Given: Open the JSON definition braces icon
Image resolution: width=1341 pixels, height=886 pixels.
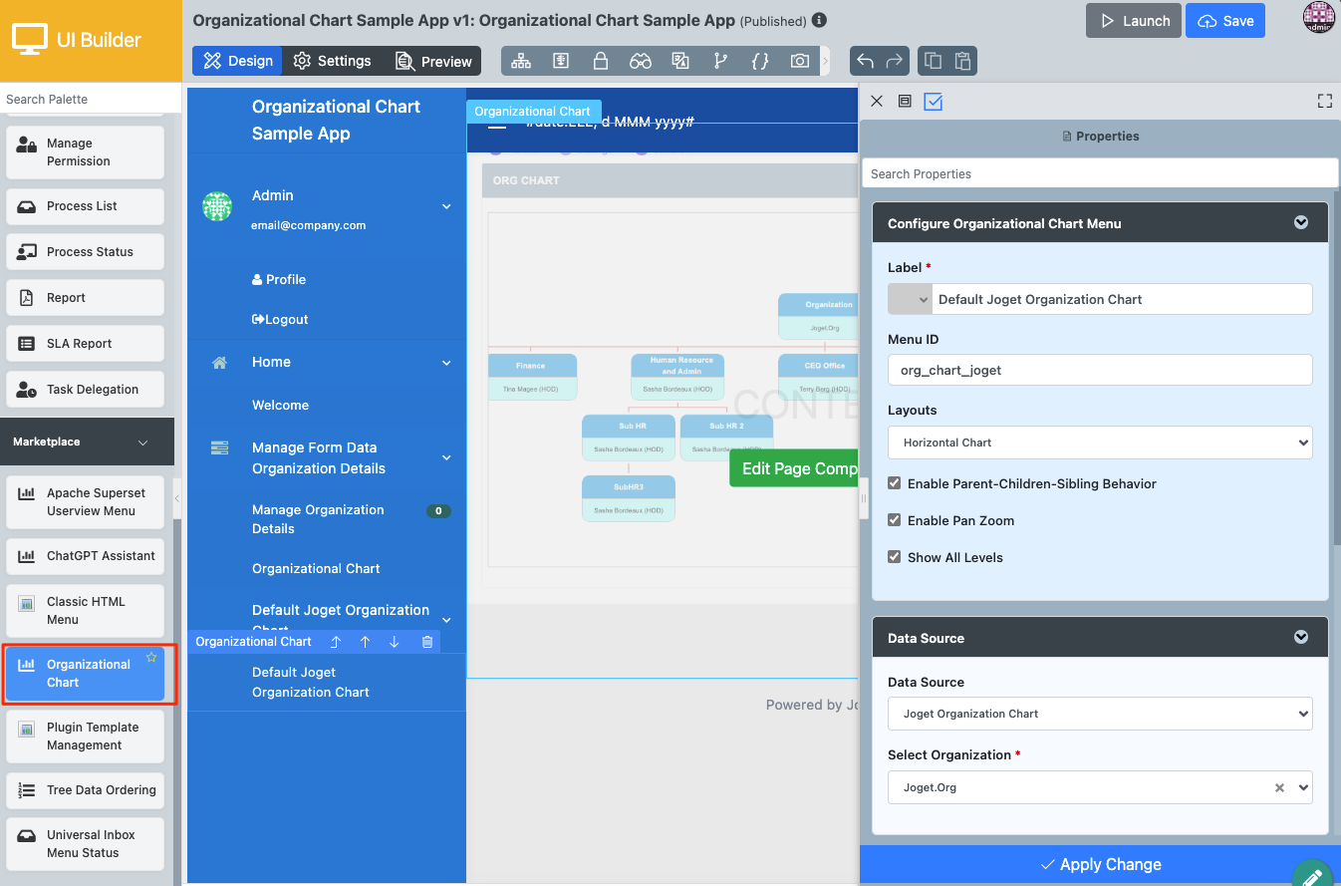Looking at the screenshot, I should pyautogui.click(x=759, y=61).
